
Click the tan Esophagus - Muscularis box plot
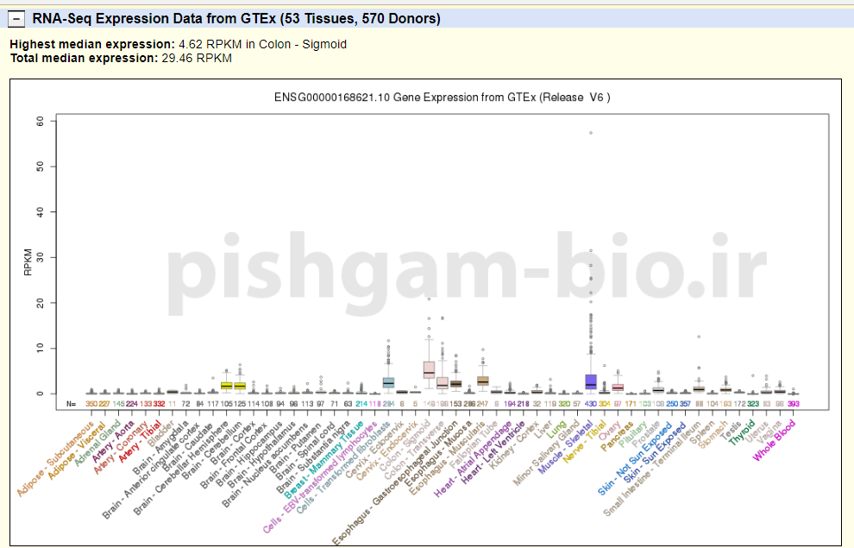[483, 381]
